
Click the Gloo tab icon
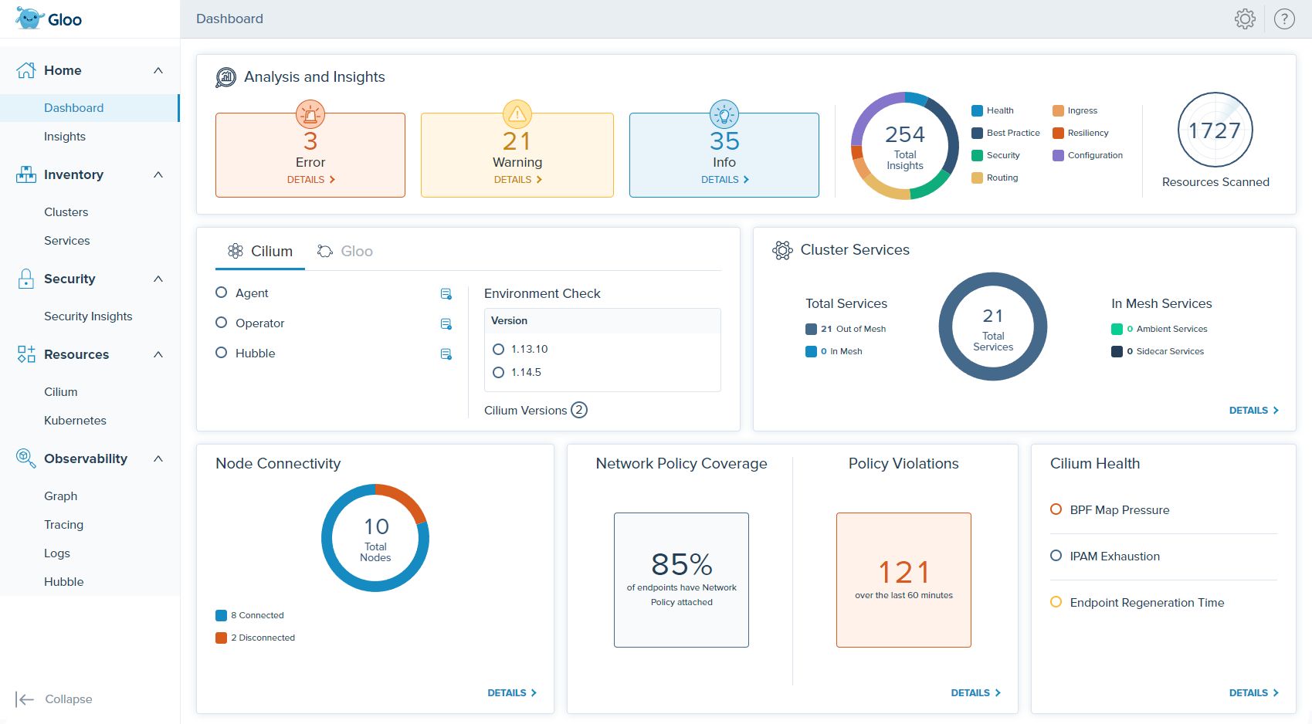pos(325,251)
